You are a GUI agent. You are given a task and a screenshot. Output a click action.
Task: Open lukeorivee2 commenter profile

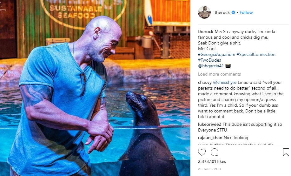tap(209, 124)
